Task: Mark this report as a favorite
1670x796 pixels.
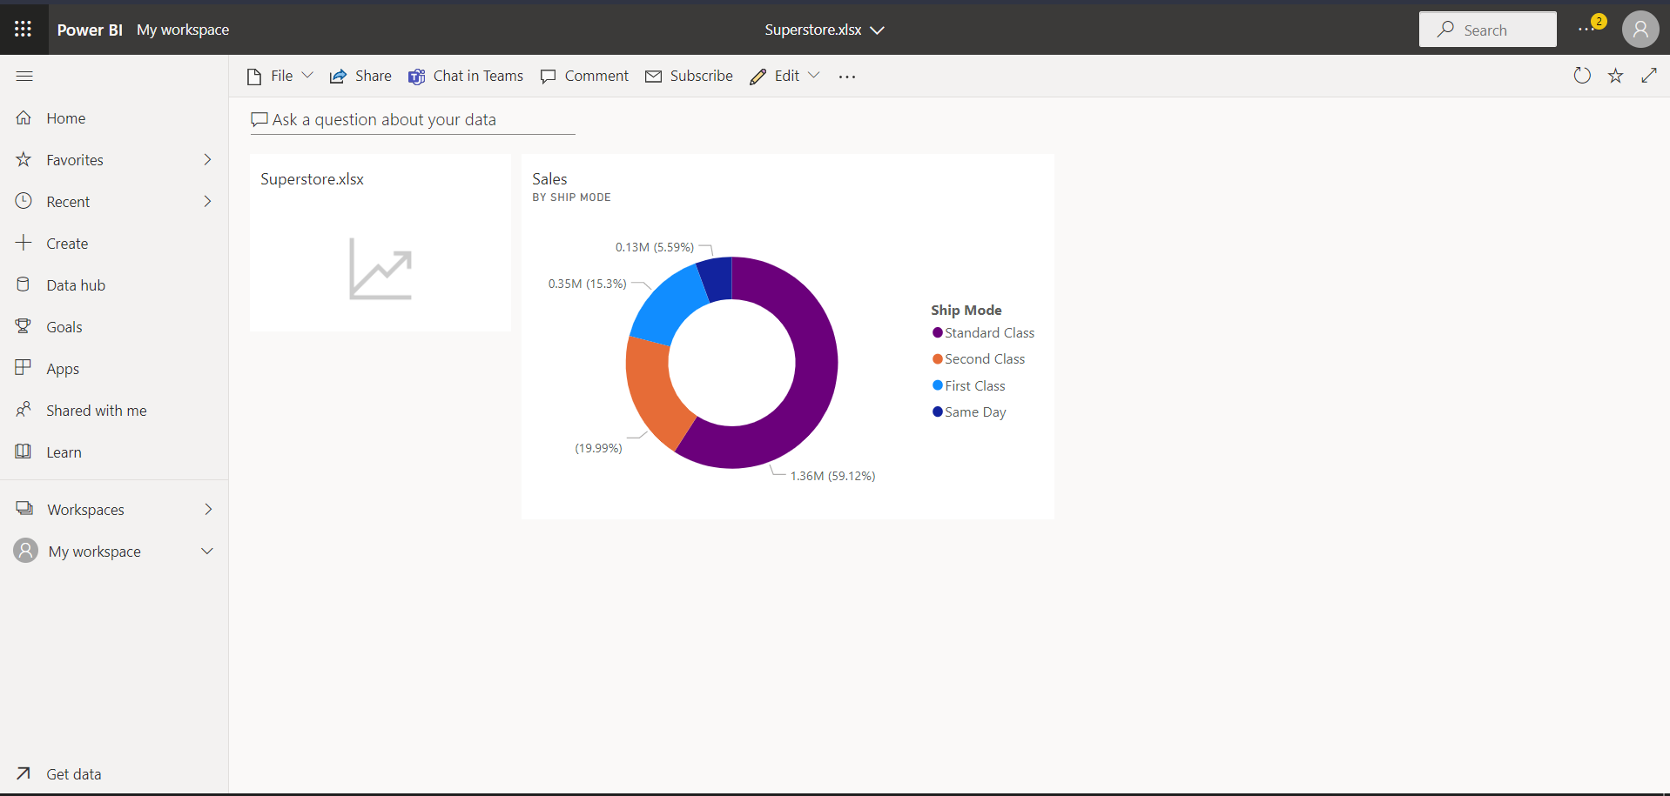Action: coord(1616,76)
